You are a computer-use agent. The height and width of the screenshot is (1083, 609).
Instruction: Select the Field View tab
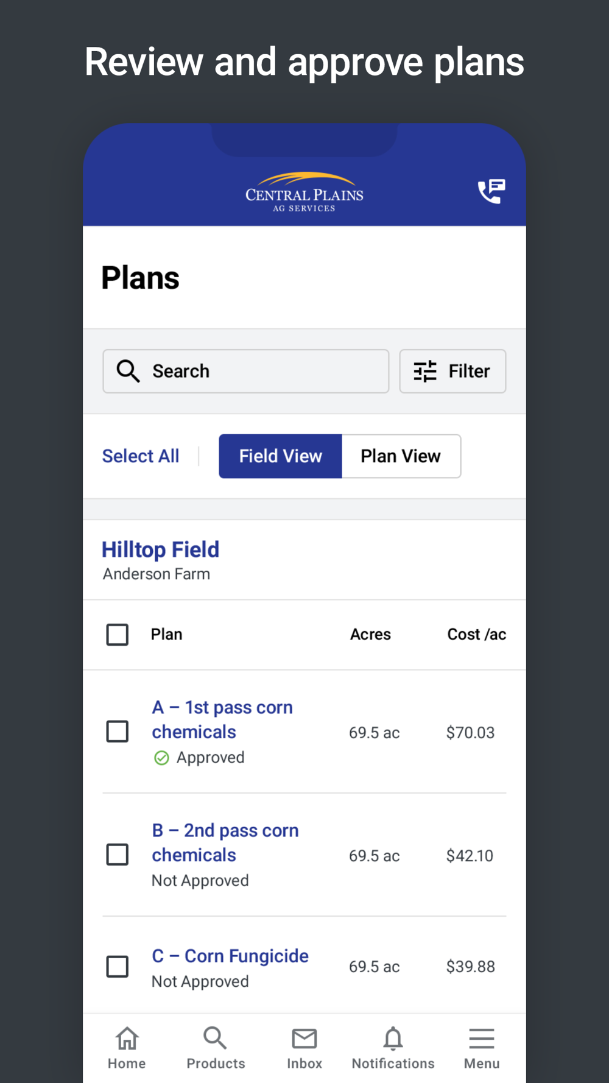(280, 456)
